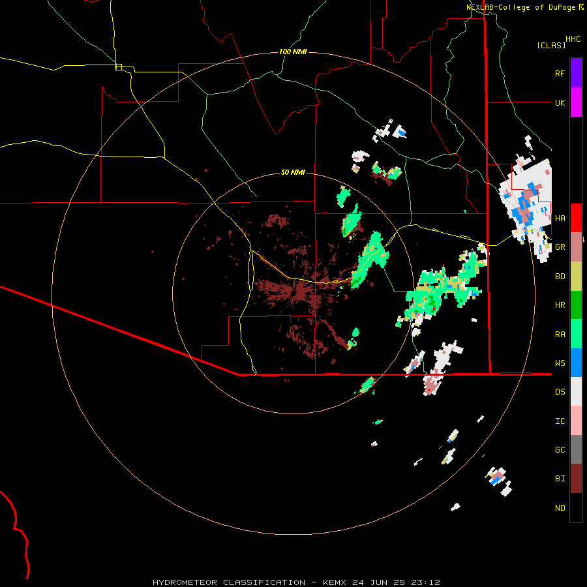Click the 50 NMI range ring label

293,172
